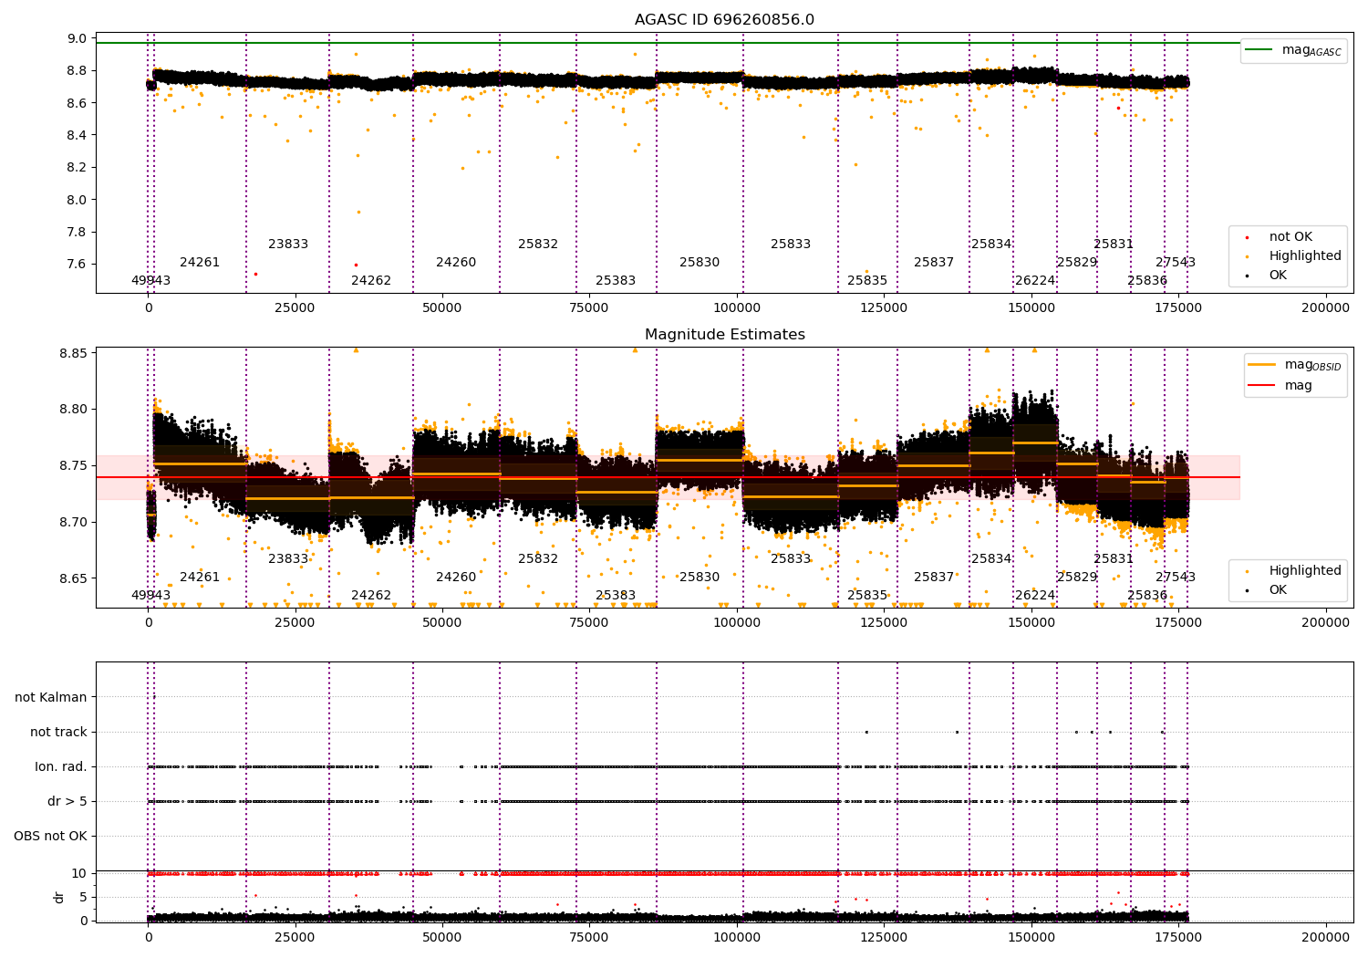Viewport: 1368px width, 958px height.
Task: Click OBSID label 25830 in the top plot
Action: (x=700, y=263)
